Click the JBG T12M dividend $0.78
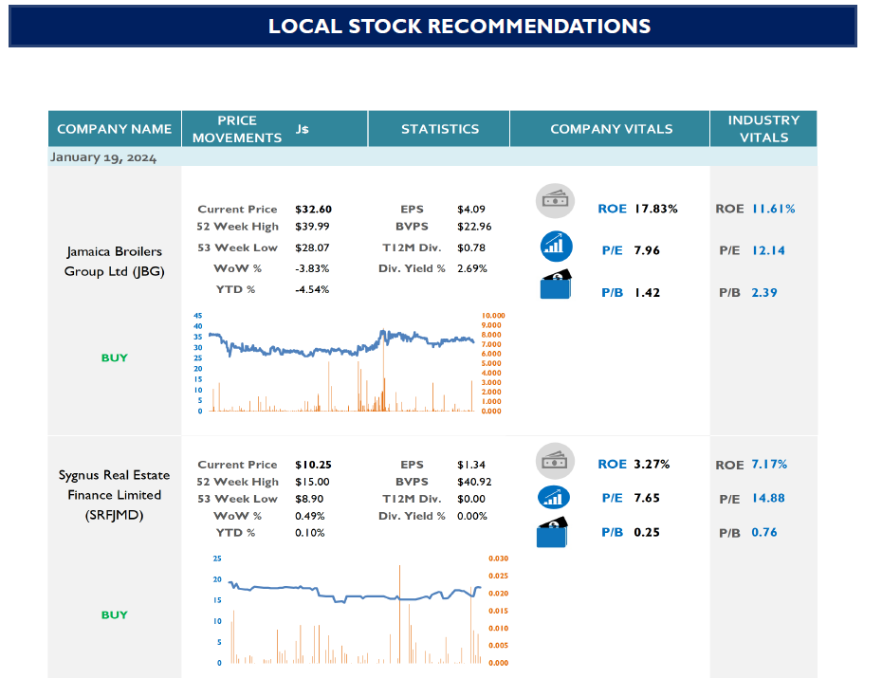The height and width of the screenshot is (678, 882). [x=471, y=247]
